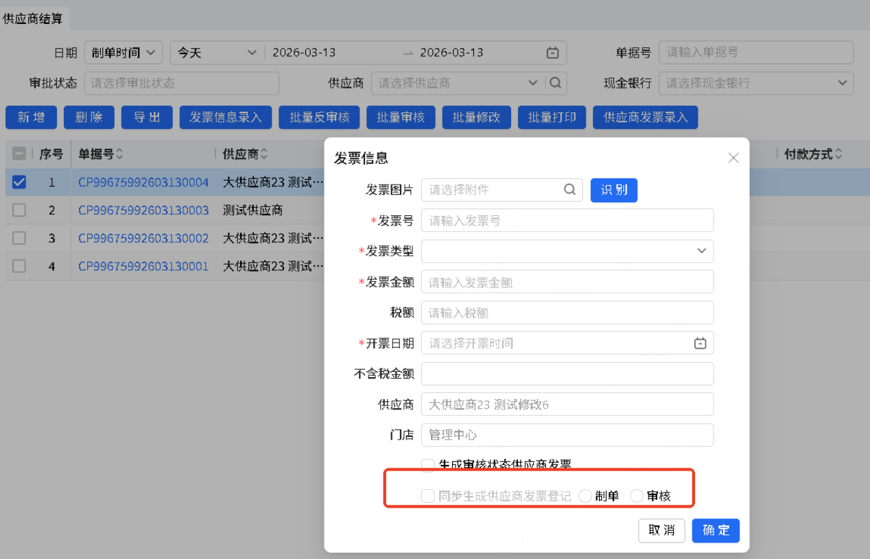The height and width of the screenshot is (559, 870).
Task: Click the 发票号 input field
Action: click(x=567, y=221)
